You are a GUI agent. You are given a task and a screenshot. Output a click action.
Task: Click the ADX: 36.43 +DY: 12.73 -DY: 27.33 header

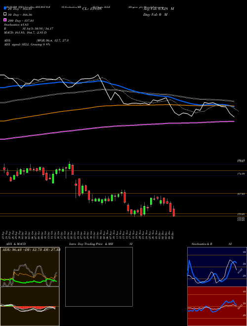pos(31,249)
